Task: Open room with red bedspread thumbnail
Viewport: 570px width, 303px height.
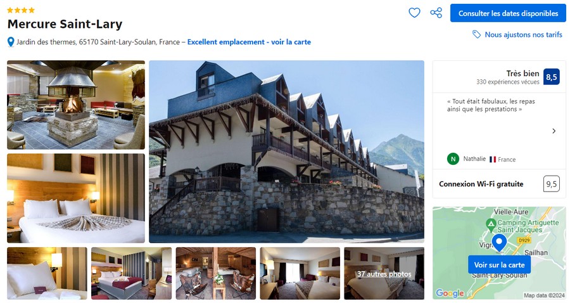Action: tap(131, 274)
